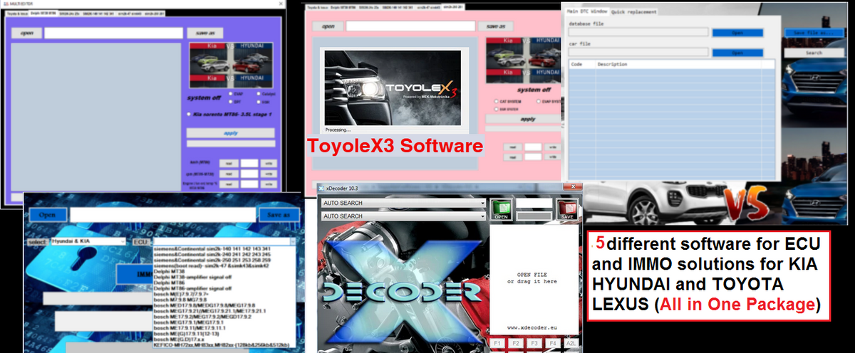Image resolution: width=855 pixels, height=353 pixels.
Task: Click apply button in purple Multi Editor
Action: point(229,133)
